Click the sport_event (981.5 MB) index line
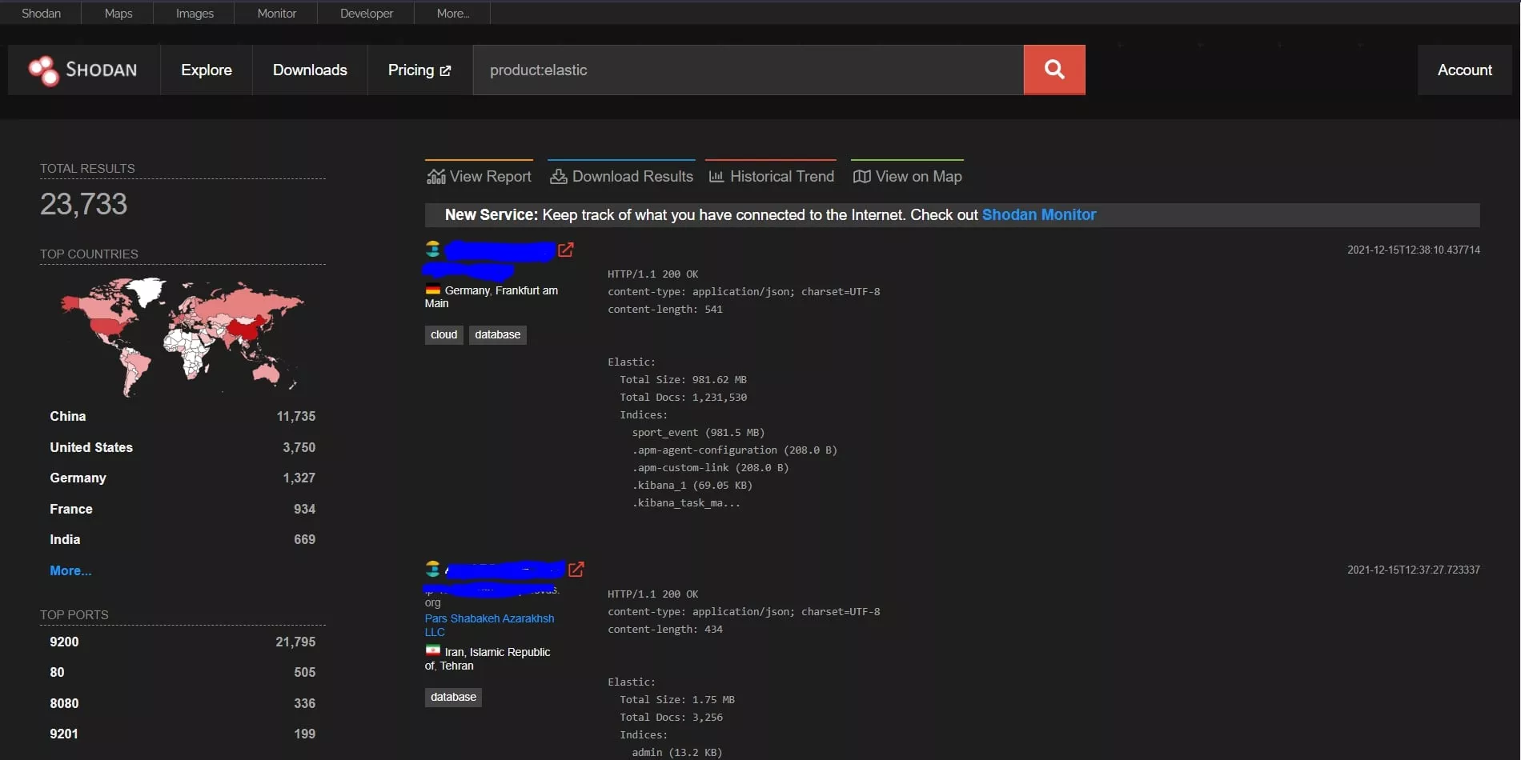The height and width of the screenshot is (760, 1521). click(698, 432)
